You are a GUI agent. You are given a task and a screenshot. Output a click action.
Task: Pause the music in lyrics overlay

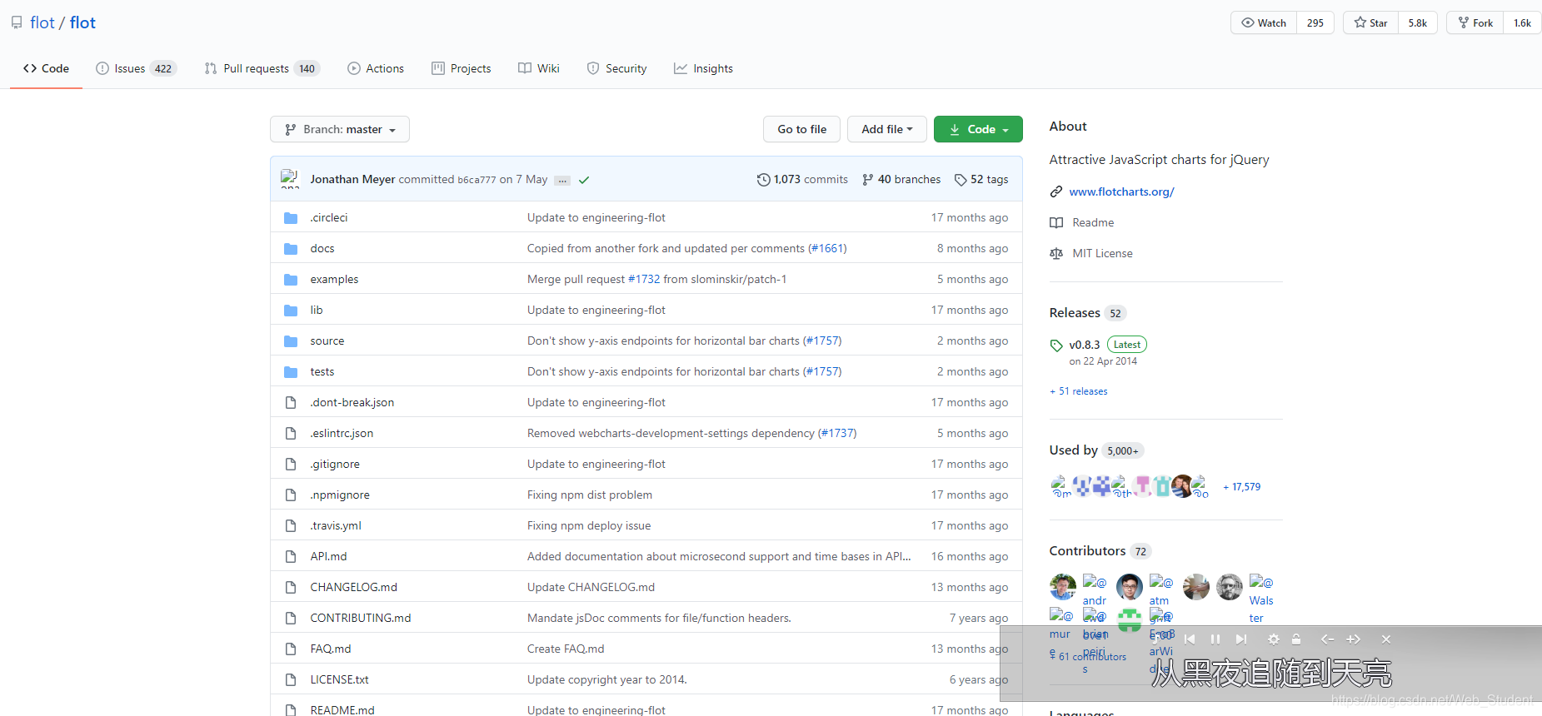pos(1215,639)
